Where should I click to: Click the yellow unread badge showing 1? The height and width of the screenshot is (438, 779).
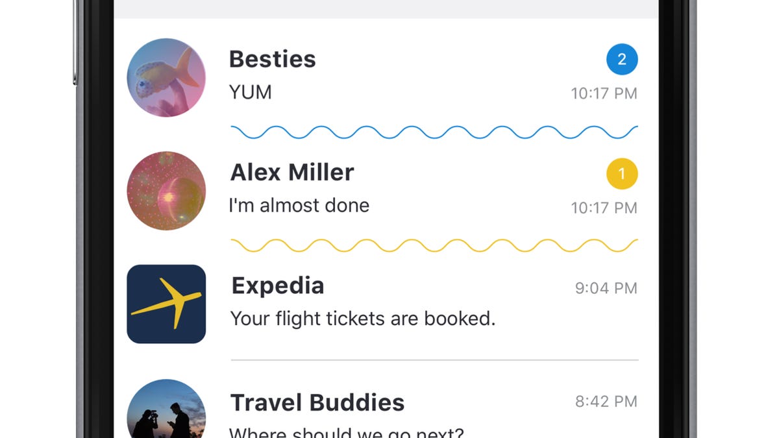[x=622, y=174]
